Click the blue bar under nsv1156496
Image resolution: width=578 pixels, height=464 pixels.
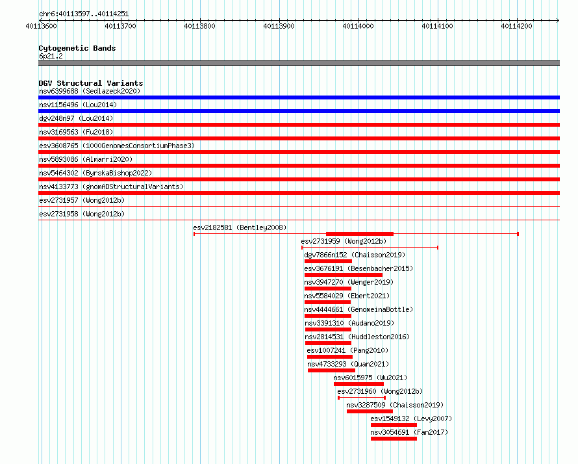click(299, 111)
